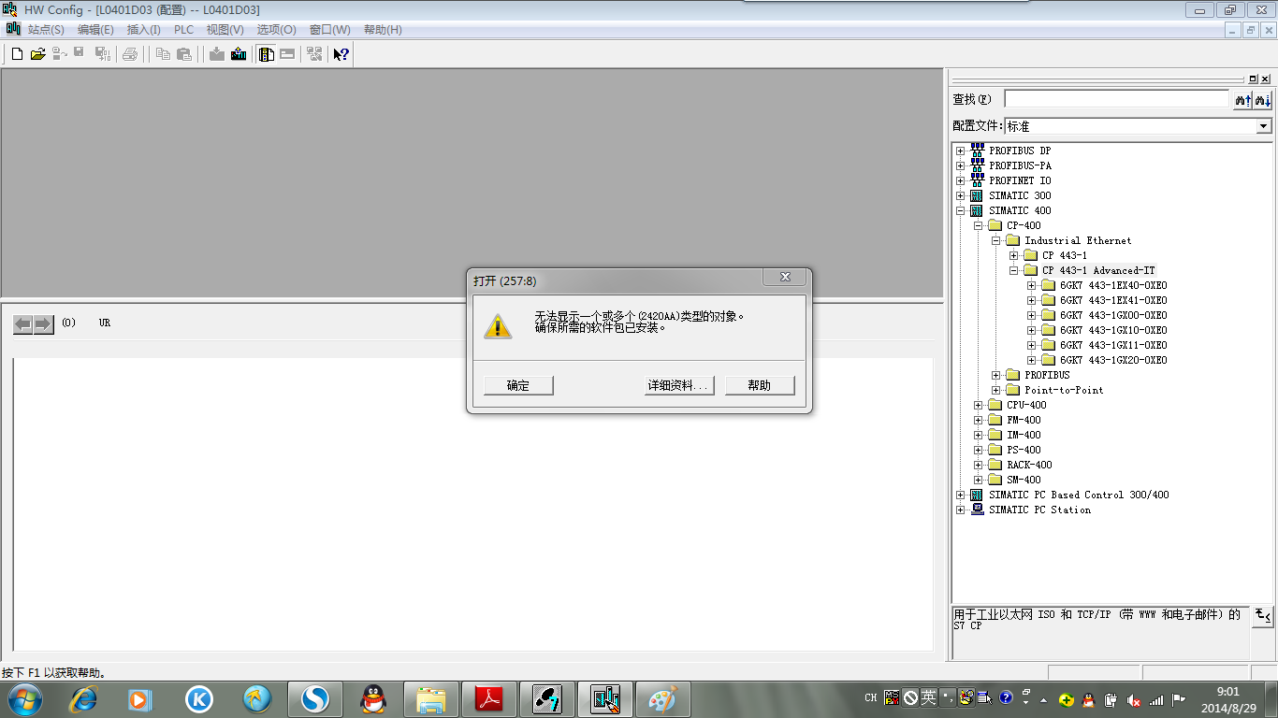The height and width of the screenshot is (718, 1278).
Task: Expand the SIMATIC 300 catalog node
Action: (960, 195)
